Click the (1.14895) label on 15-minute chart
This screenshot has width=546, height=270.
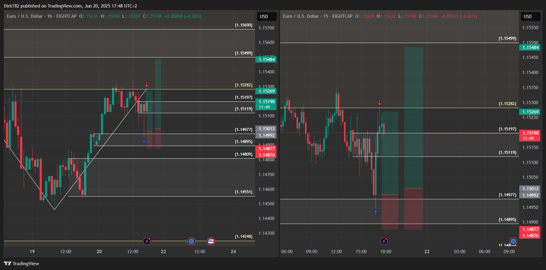pos(508,220)
